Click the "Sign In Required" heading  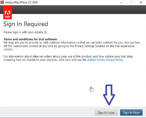pos(26,24)
